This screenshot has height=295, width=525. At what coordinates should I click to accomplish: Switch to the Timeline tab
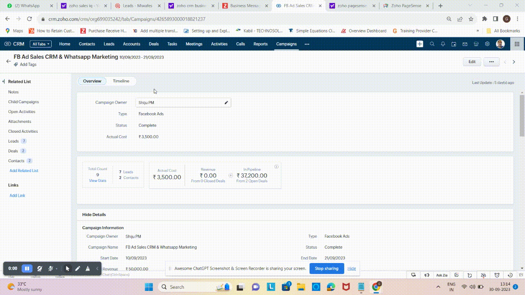point(121,81)
